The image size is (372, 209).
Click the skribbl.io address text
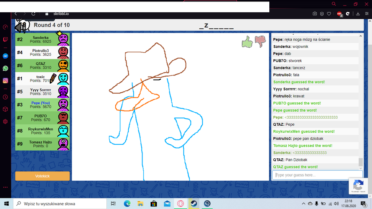(x=61, y=14)
